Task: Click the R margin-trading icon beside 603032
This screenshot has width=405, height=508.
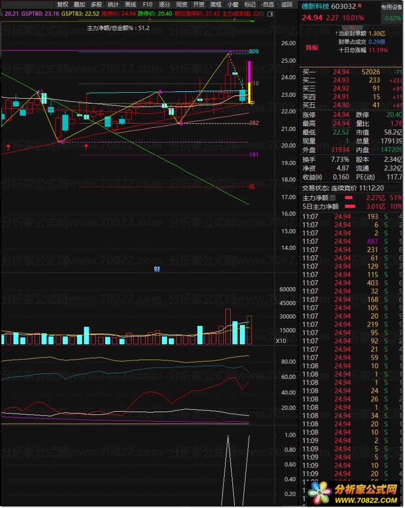Action: tap(360, 6)
